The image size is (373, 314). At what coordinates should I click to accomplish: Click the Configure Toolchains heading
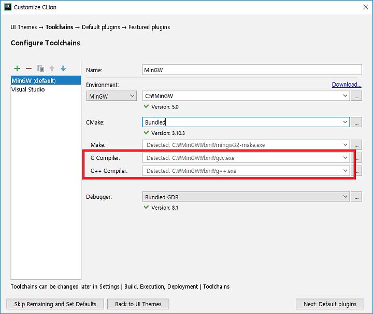(x=46, y=43)
